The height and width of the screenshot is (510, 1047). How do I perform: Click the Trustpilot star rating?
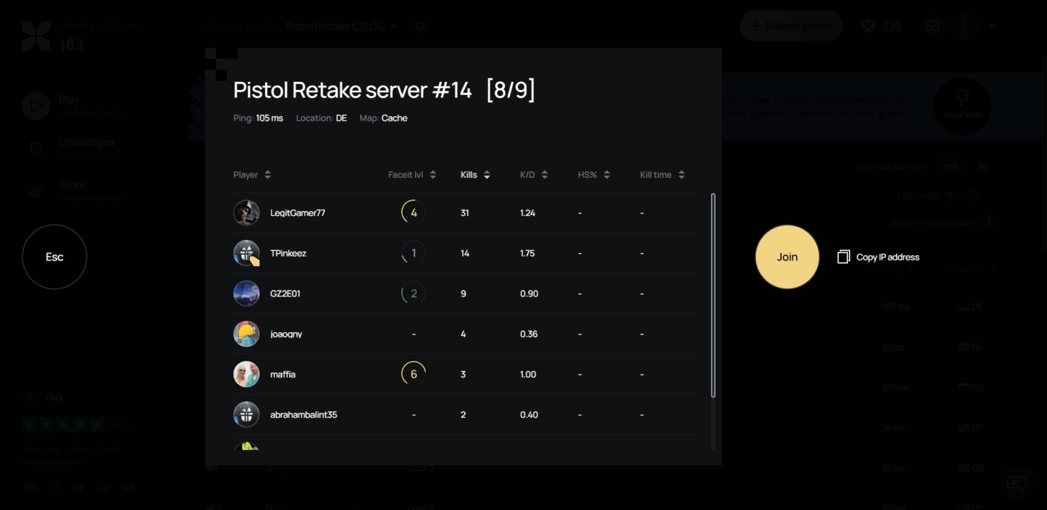tap(63, 423)
